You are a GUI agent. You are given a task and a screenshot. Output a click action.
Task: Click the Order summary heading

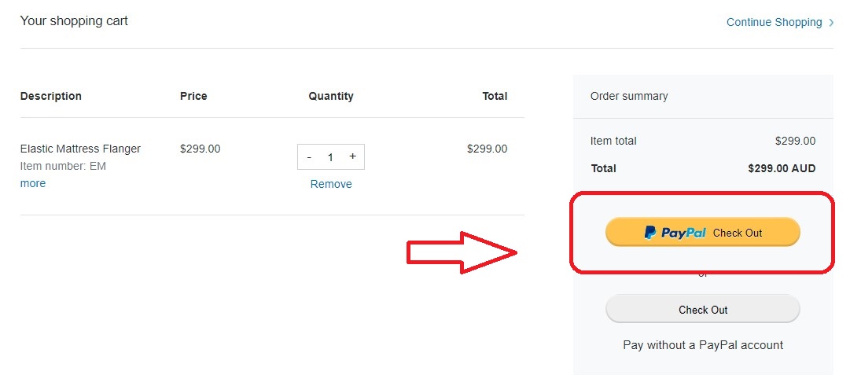(629, 96)
